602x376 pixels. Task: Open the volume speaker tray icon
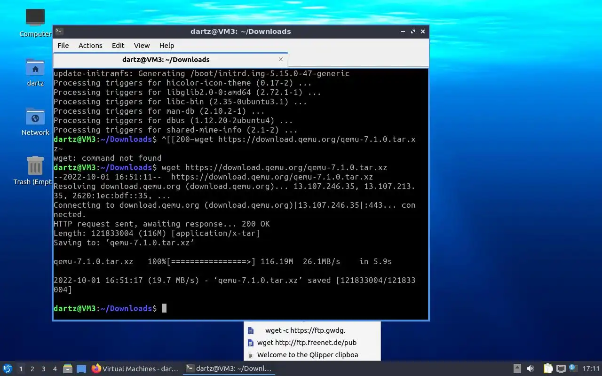[x=531, y=368]
